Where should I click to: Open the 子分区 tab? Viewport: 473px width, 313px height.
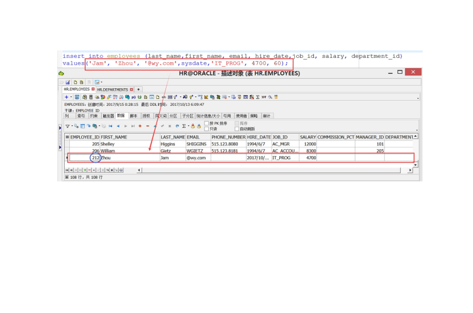click(187, 116)
